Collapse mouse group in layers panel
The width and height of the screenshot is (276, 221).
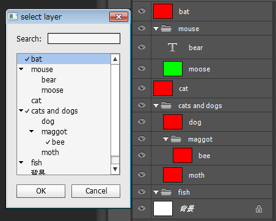click(x=156, y=29)
